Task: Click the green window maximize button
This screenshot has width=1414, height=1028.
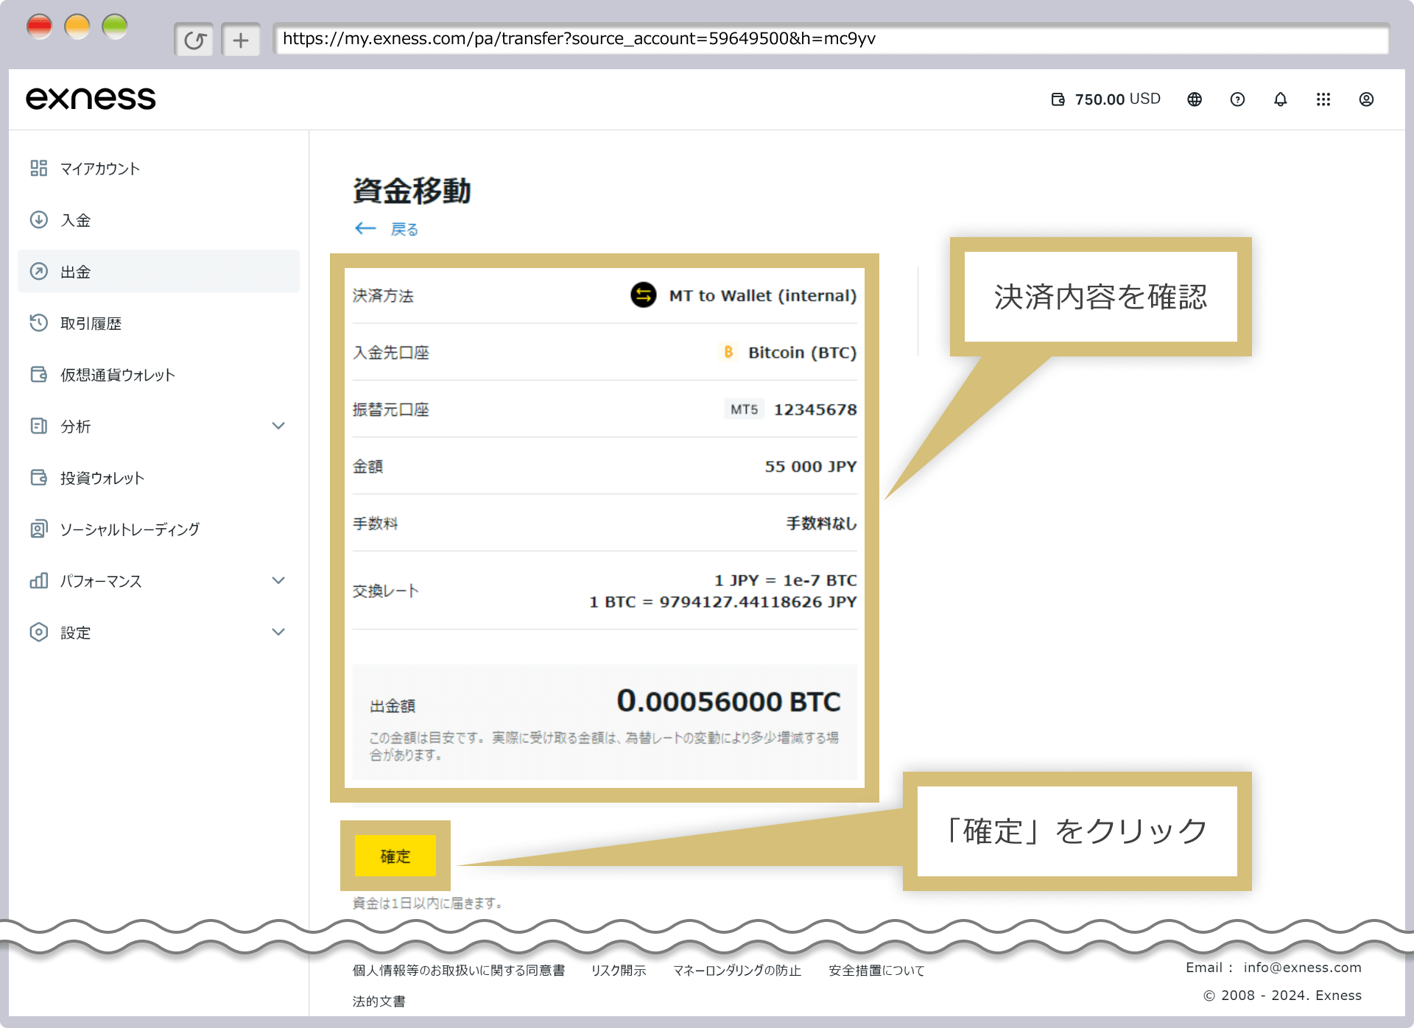Action: pos(114,27)
